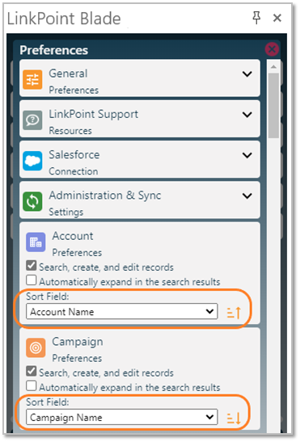
Task: Click the purple Account building icon
Action: 36,242
